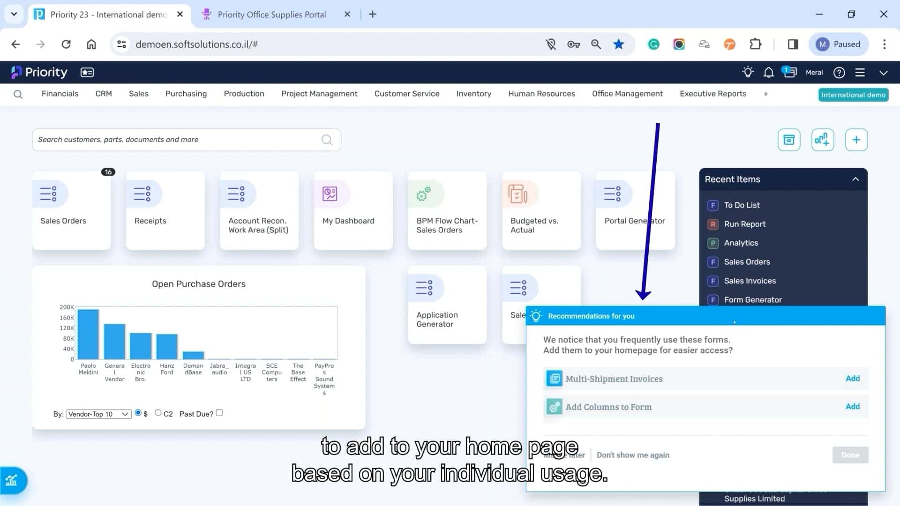
Task: Add a menu with the plus button
Action: point(766,94)
